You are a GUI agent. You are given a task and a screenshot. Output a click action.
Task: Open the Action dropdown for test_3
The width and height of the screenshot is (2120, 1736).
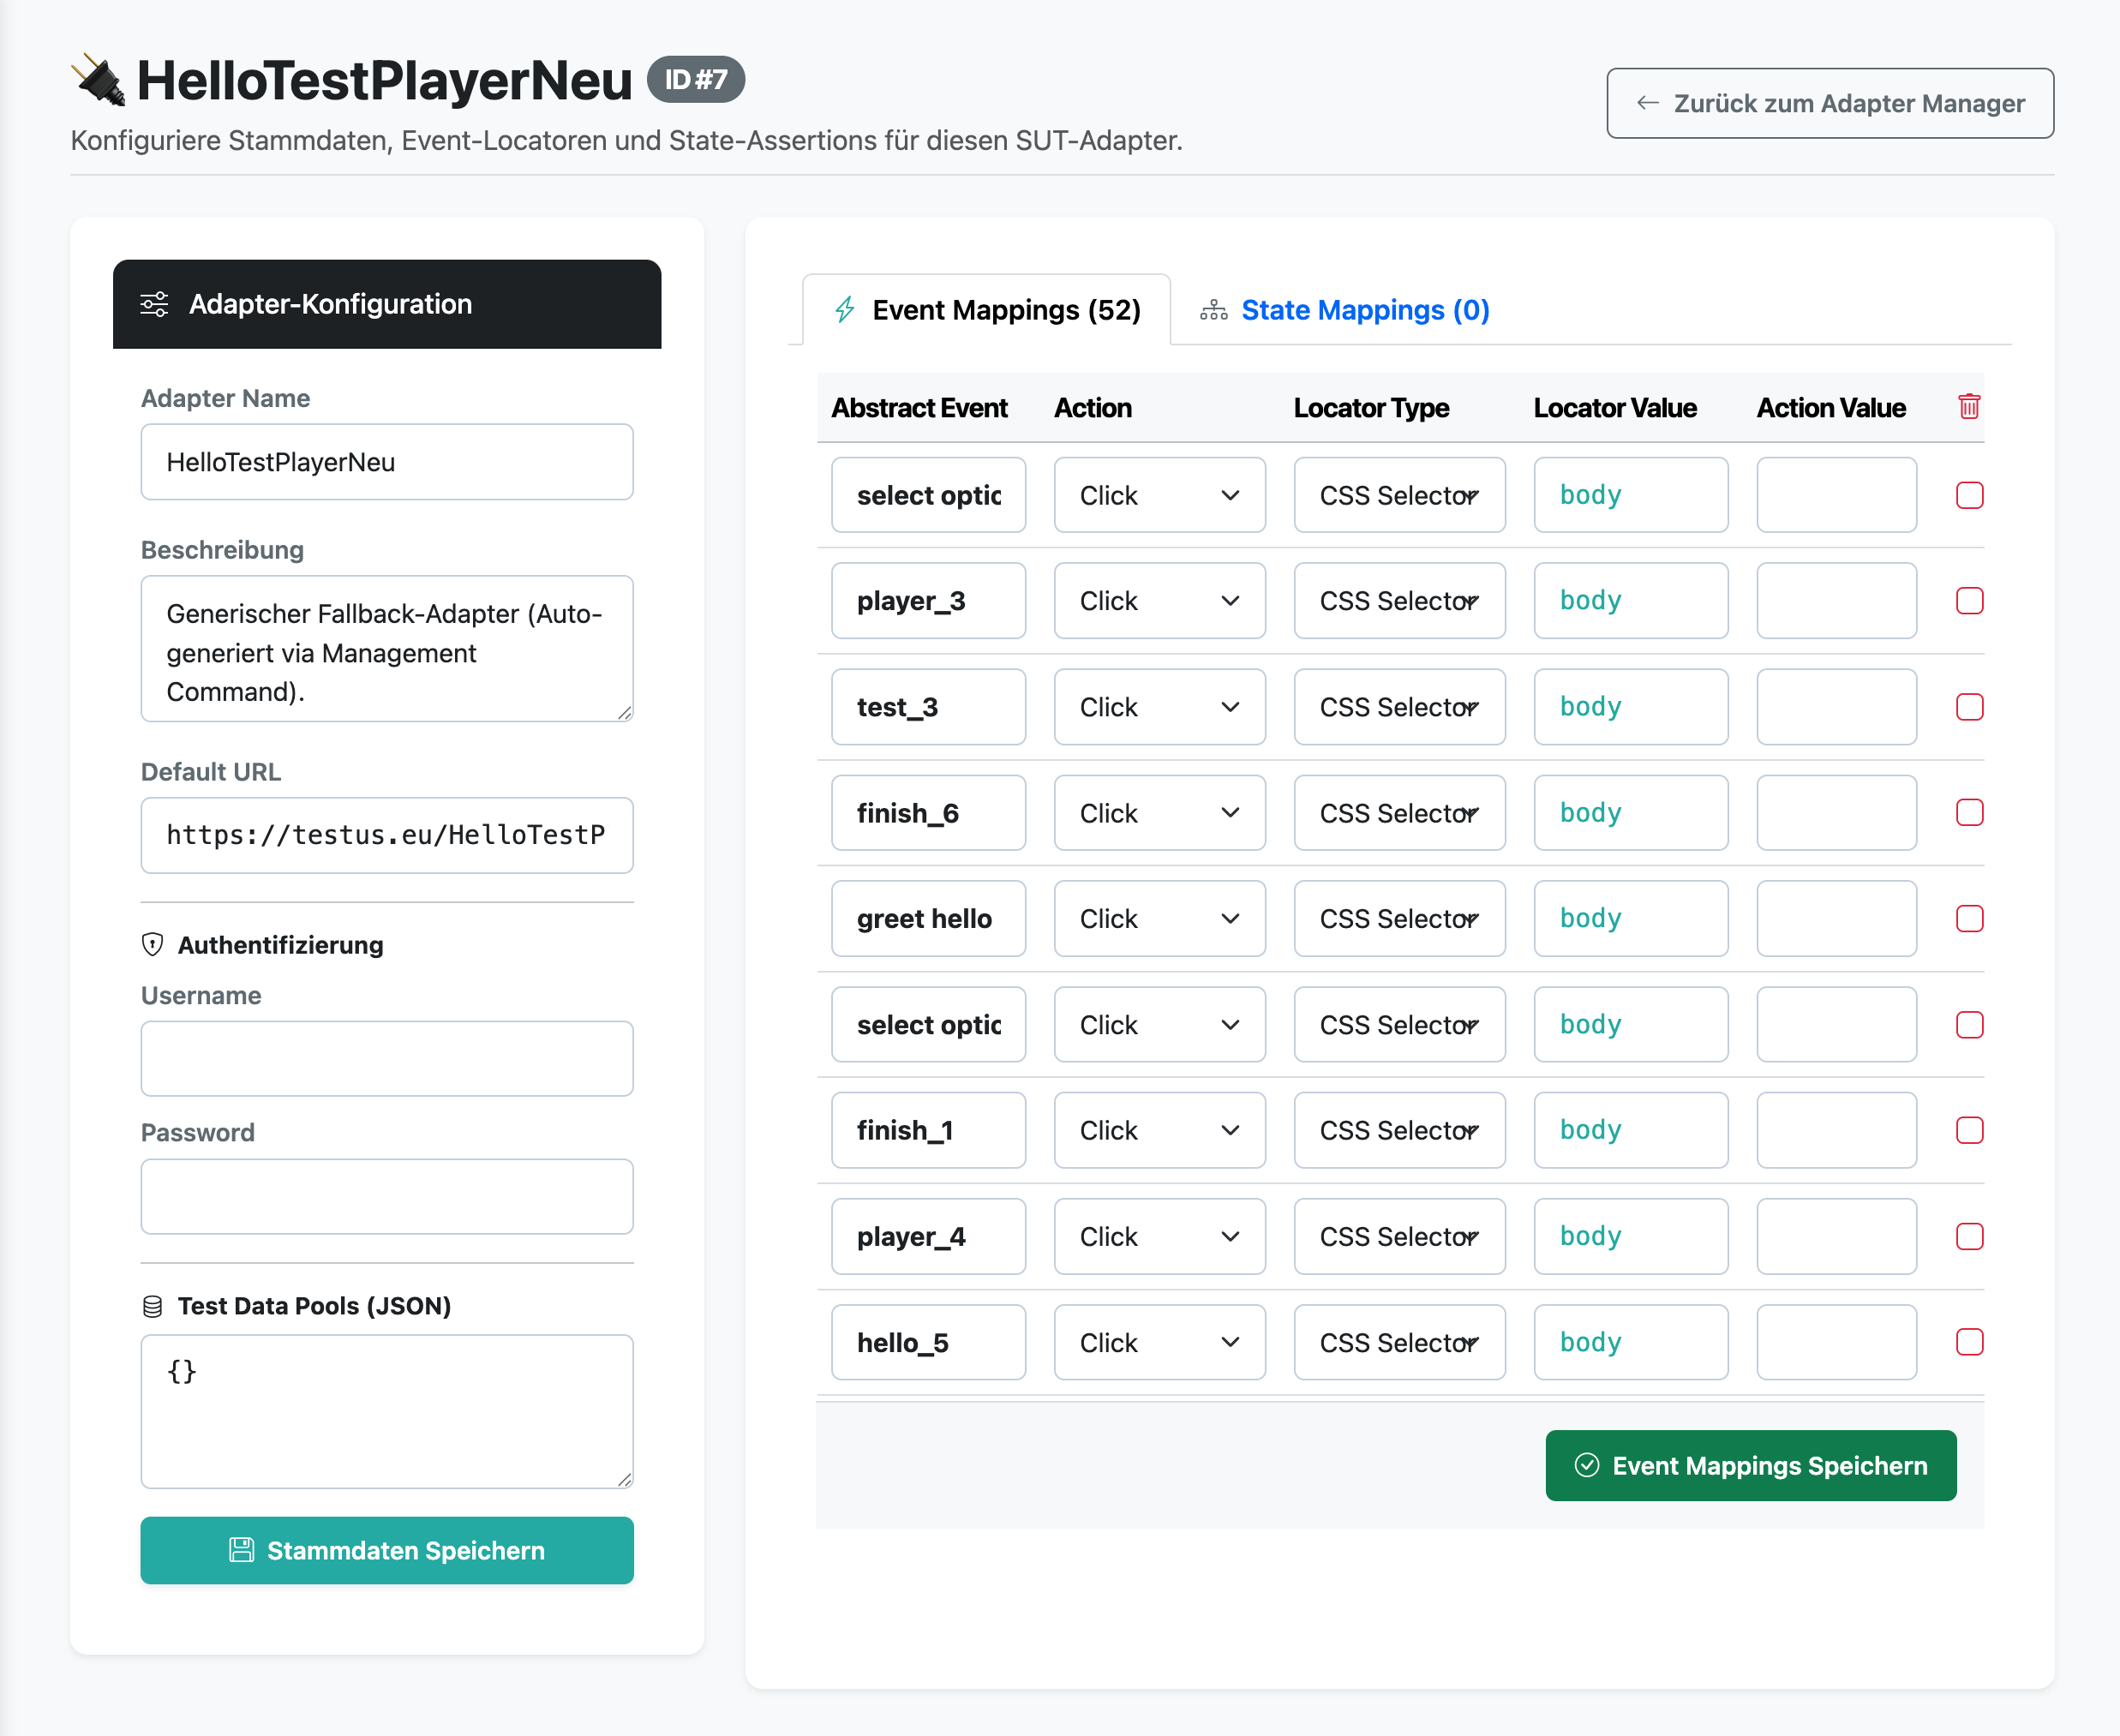(x=1159, y=707)
